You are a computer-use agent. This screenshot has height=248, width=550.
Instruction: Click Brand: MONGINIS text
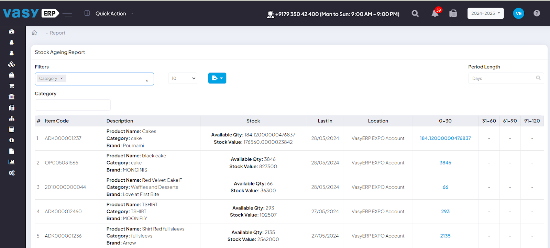[127, 170]
